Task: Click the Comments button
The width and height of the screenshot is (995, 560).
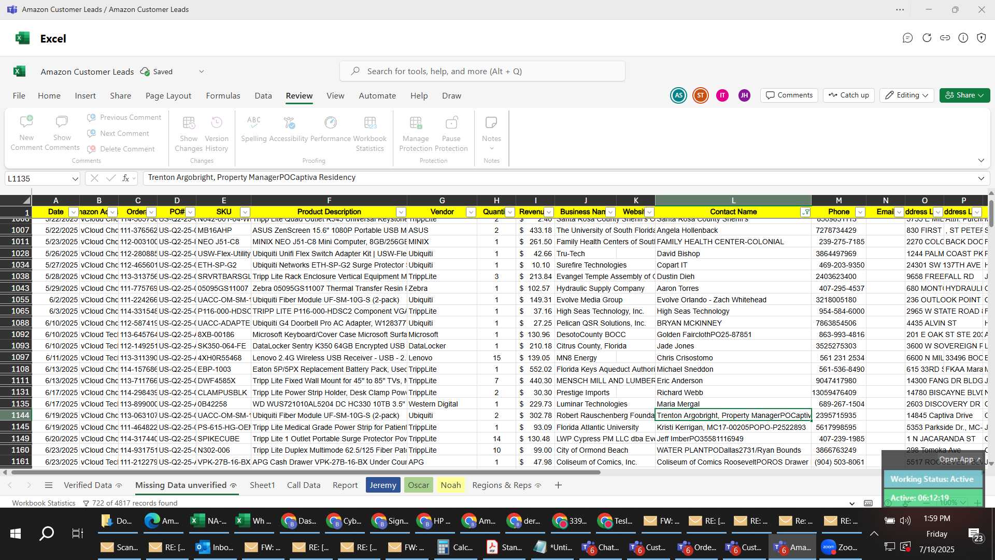Action: coord(789,95)
